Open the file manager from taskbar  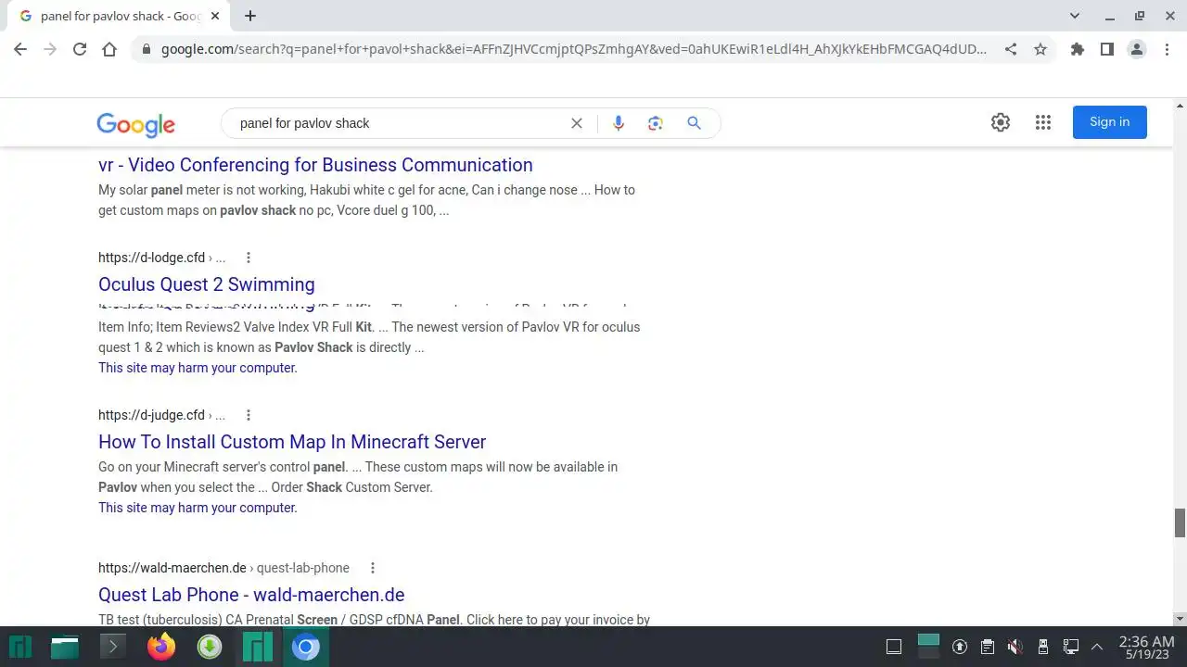[x=65, y=647]
